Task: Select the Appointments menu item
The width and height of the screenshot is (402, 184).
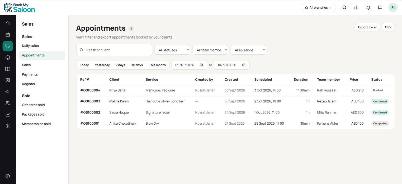Action: (x=42, y=55)
